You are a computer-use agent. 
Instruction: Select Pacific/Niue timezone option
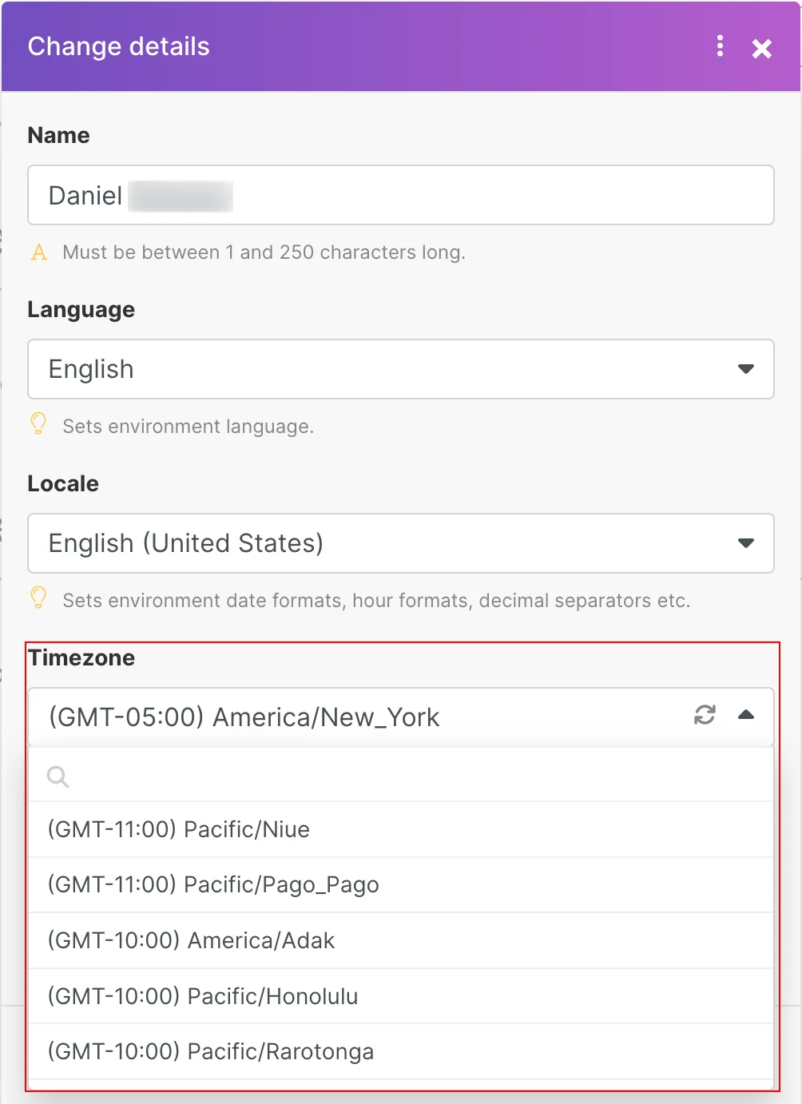coord(401,829)
